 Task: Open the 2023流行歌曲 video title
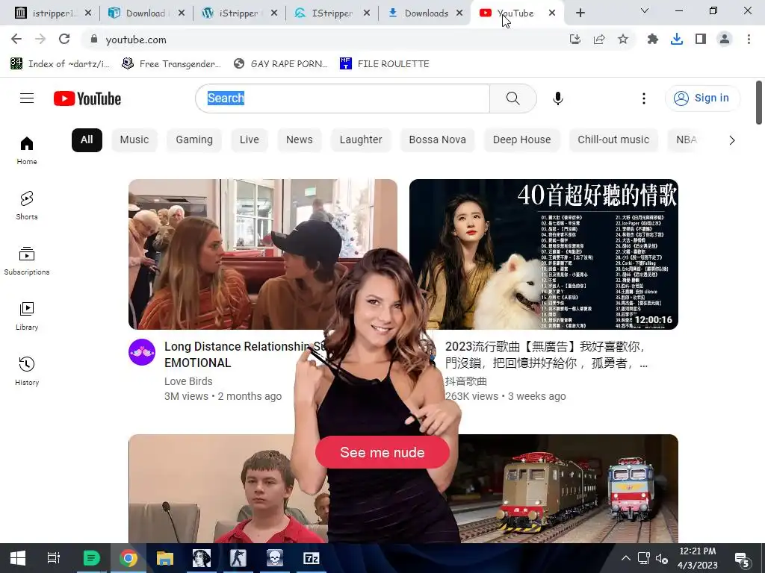546,354
